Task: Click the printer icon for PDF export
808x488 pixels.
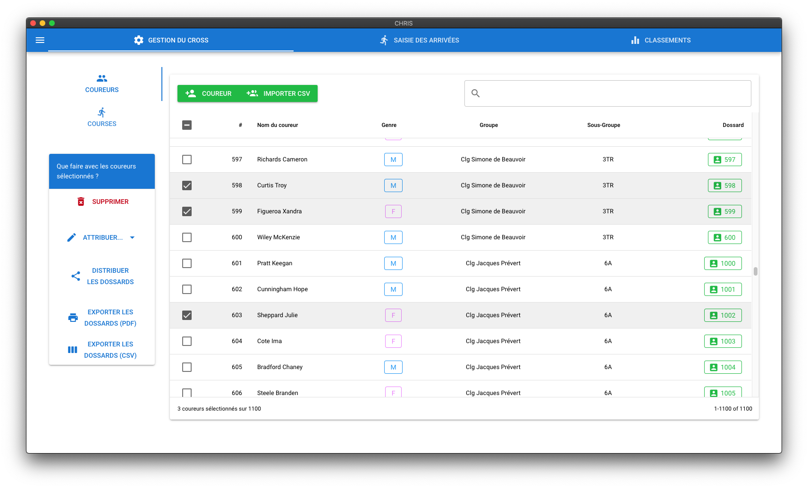Action: [x=73, y=318]
